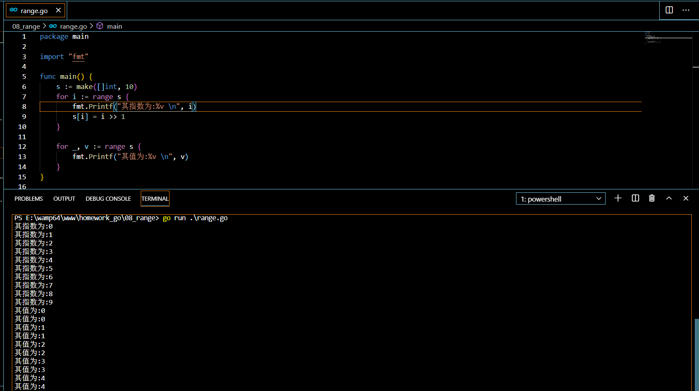699x391 pixels.
Task: Switch to the OUTPUT panel tab
Action: click(64, 199)
